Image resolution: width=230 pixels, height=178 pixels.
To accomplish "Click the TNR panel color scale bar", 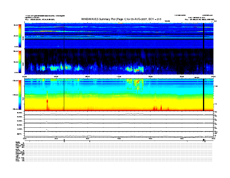I will click(20, 95).
